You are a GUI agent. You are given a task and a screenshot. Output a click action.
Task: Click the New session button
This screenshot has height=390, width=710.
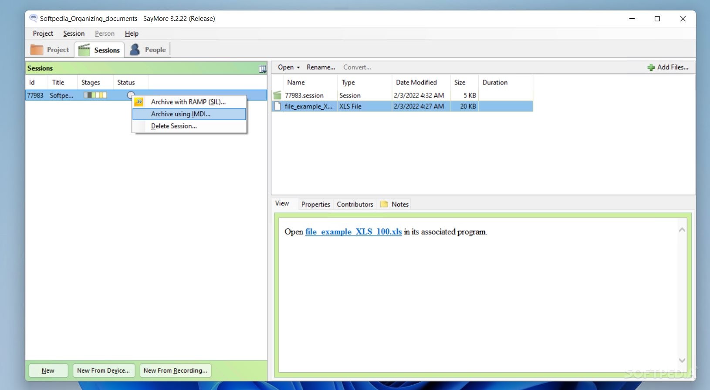click(48, 370)
